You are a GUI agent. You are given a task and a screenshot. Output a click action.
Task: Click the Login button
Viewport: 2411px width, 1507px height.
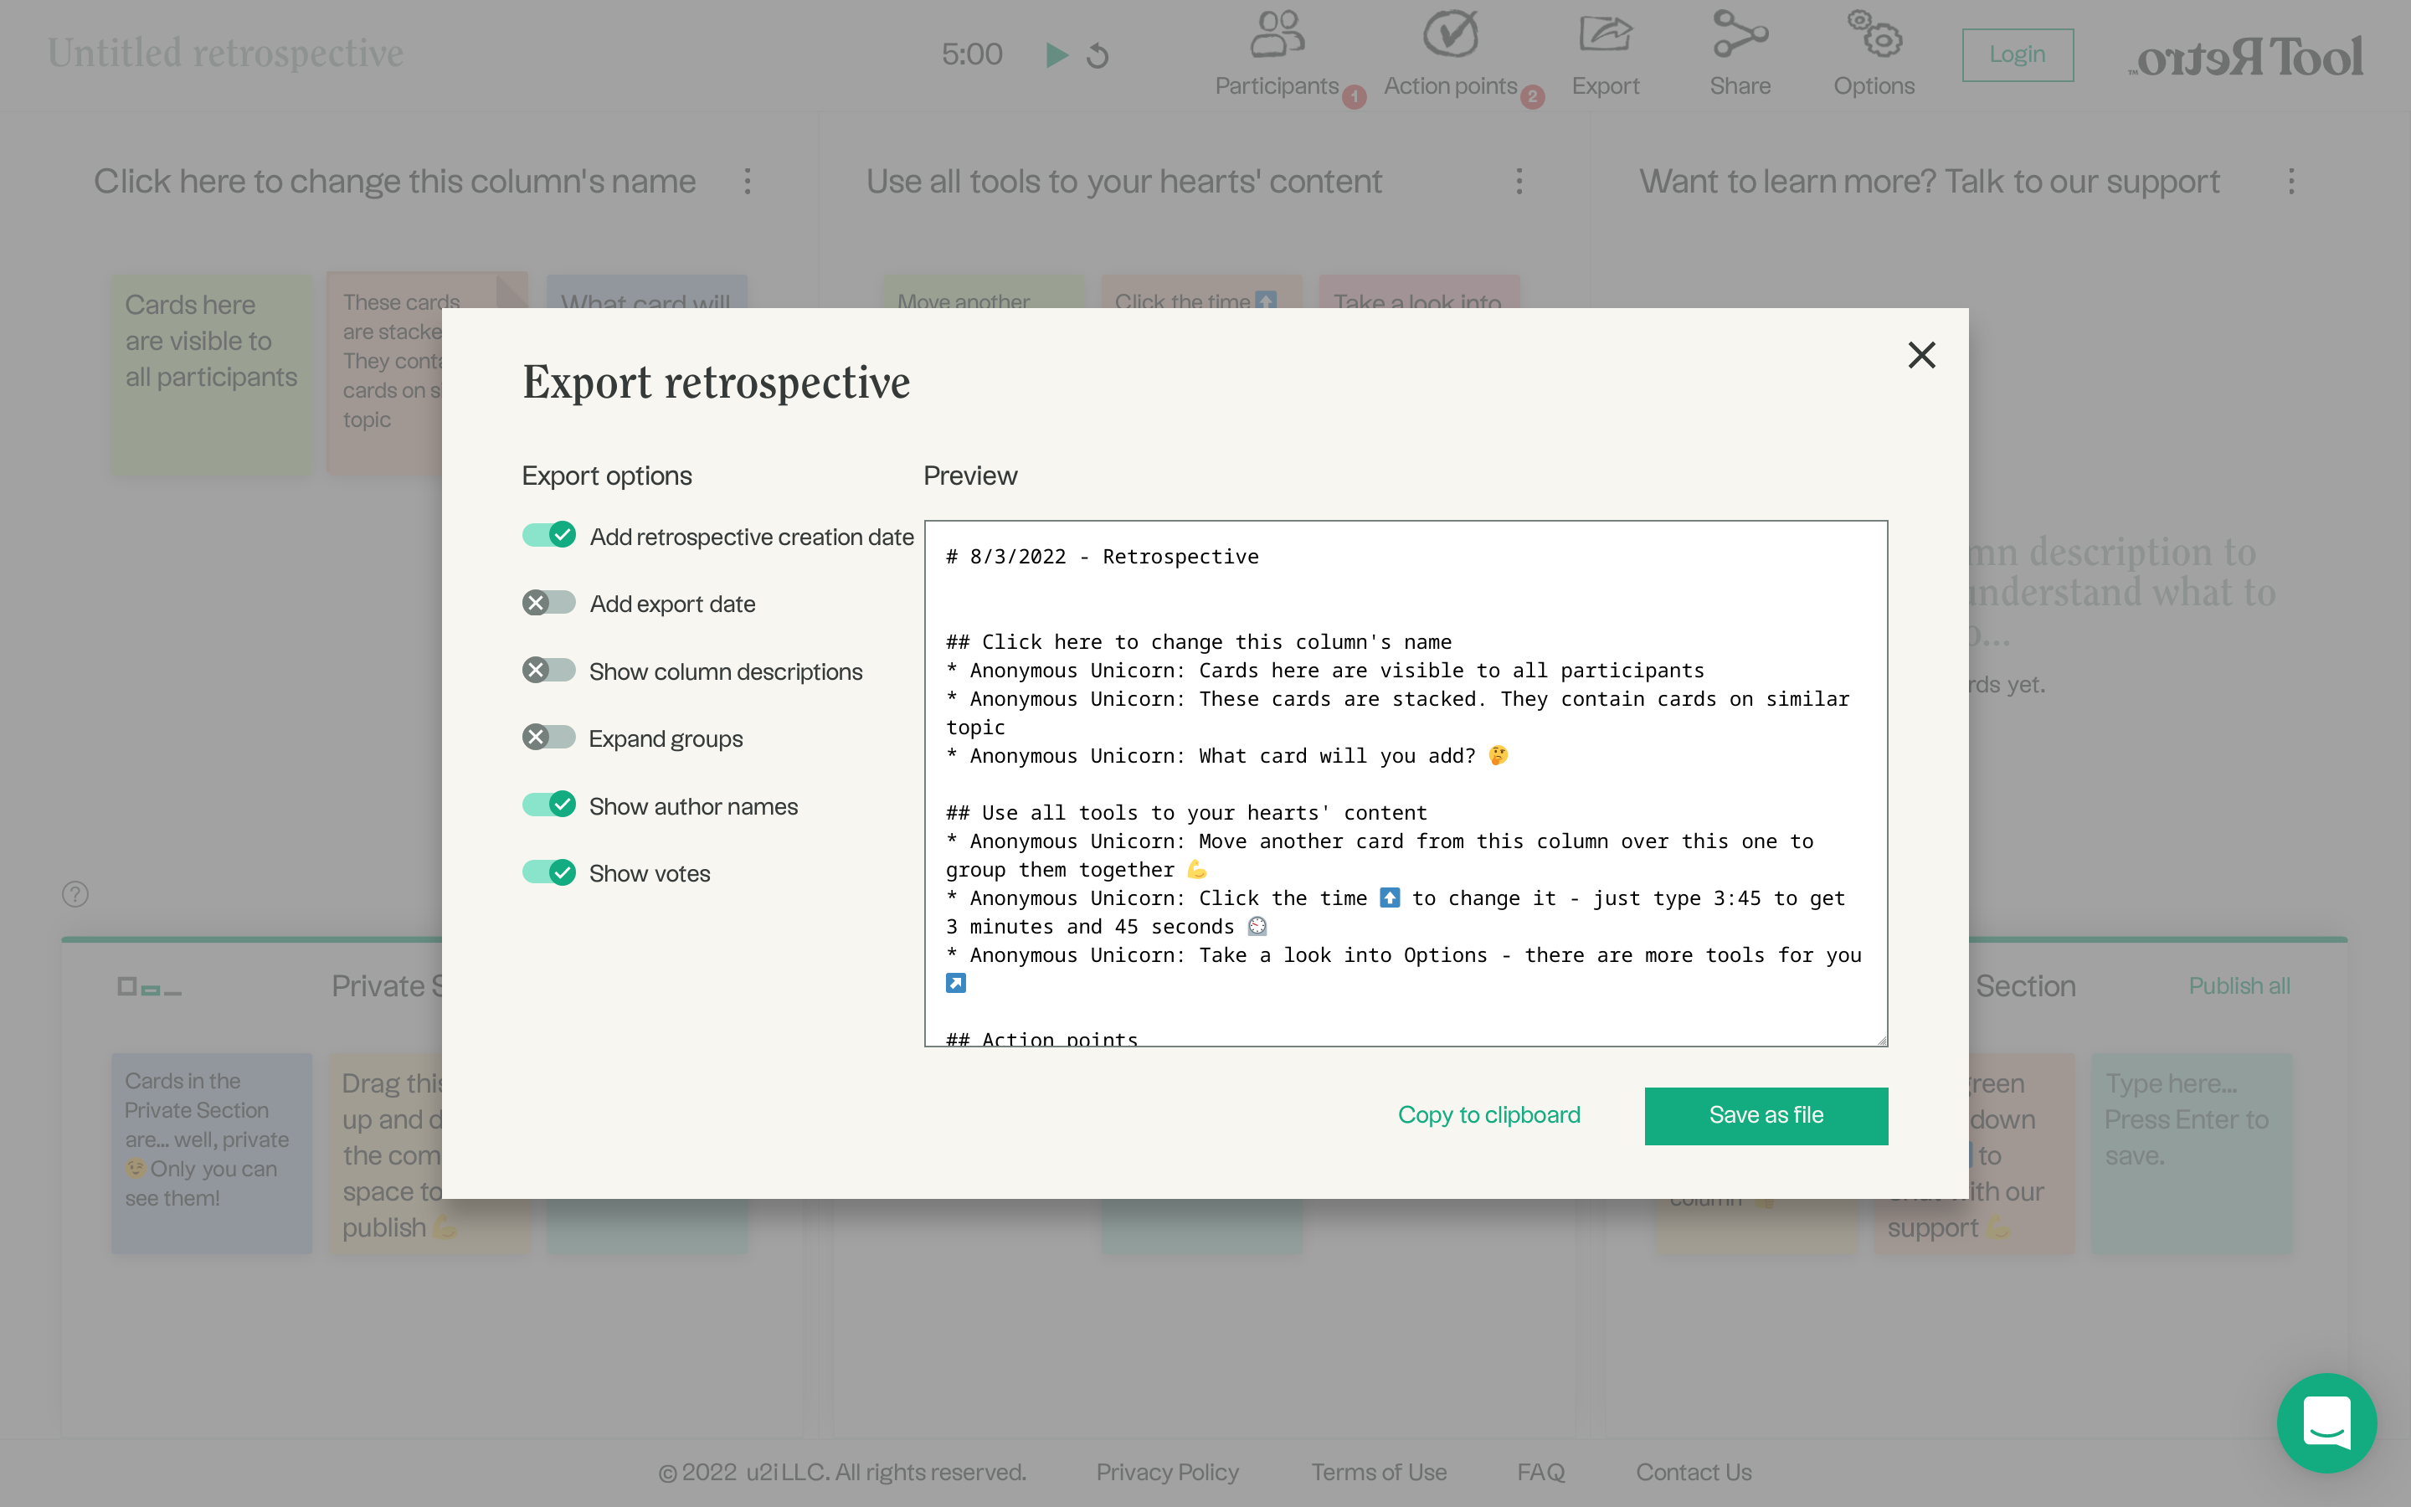tap(2018, 54)
